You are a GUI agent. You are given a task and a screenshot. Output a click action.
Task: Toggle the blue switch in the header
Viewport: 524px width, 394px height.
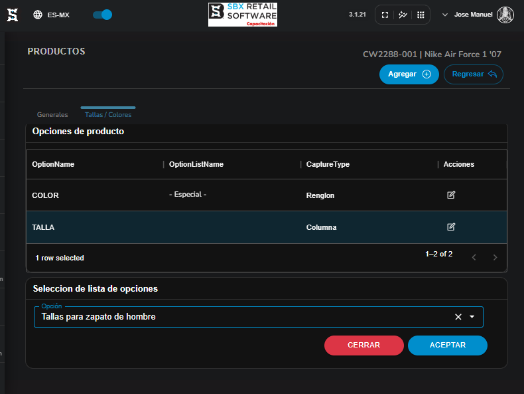[102, 15]
